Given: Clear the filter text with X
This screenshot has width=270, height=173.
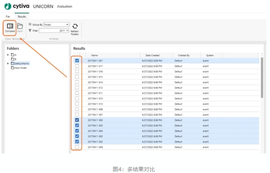Looking at the screenshot, I should pyautogui.click(x=67, y=31).
